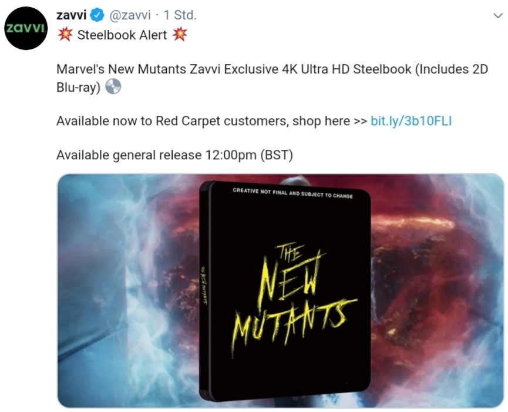Click the steelbook spine with vertical title

click(204, 290)
